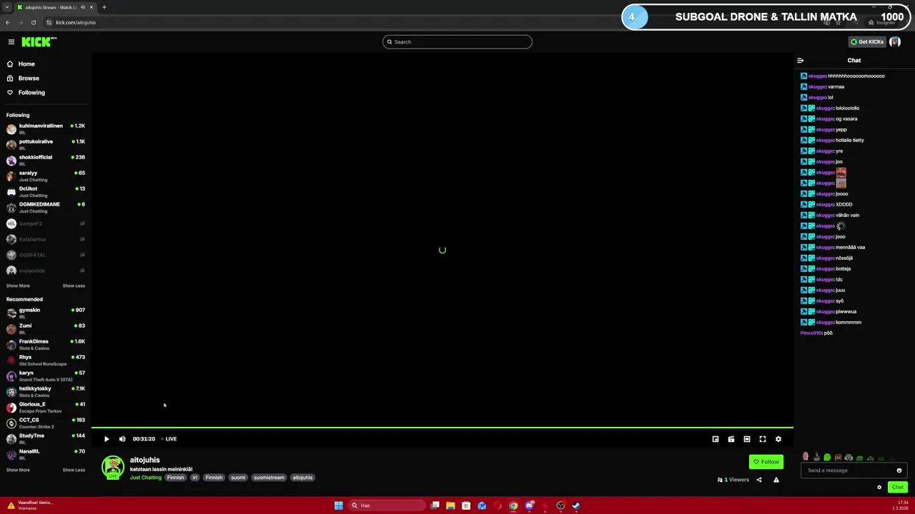
Task: Open Browse in the sidebar
Action: (29, 79)
